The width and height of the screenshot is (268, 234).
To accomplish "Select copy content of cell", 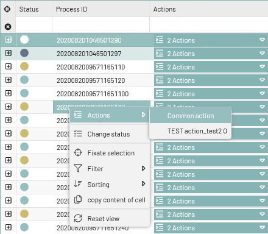I will [x=110, y=200].
